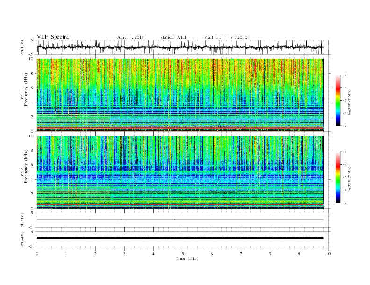Image resolution: width=370 pixels, height=285 pixels.
Task: Click the "Time (min)" x-axis label
Action: click(x=187, y=258)
